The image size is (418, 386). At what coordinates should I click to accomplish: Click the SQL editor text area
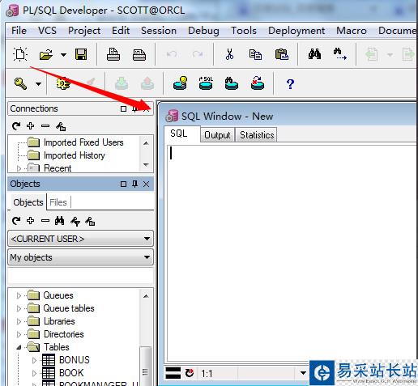point(292,252)
